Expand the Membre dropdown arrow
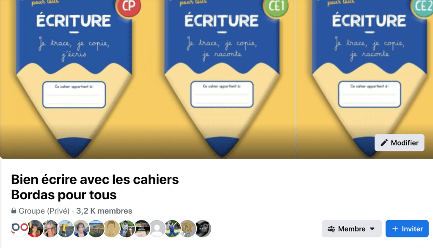Screen dimensions: 433x248 (372, 229)
